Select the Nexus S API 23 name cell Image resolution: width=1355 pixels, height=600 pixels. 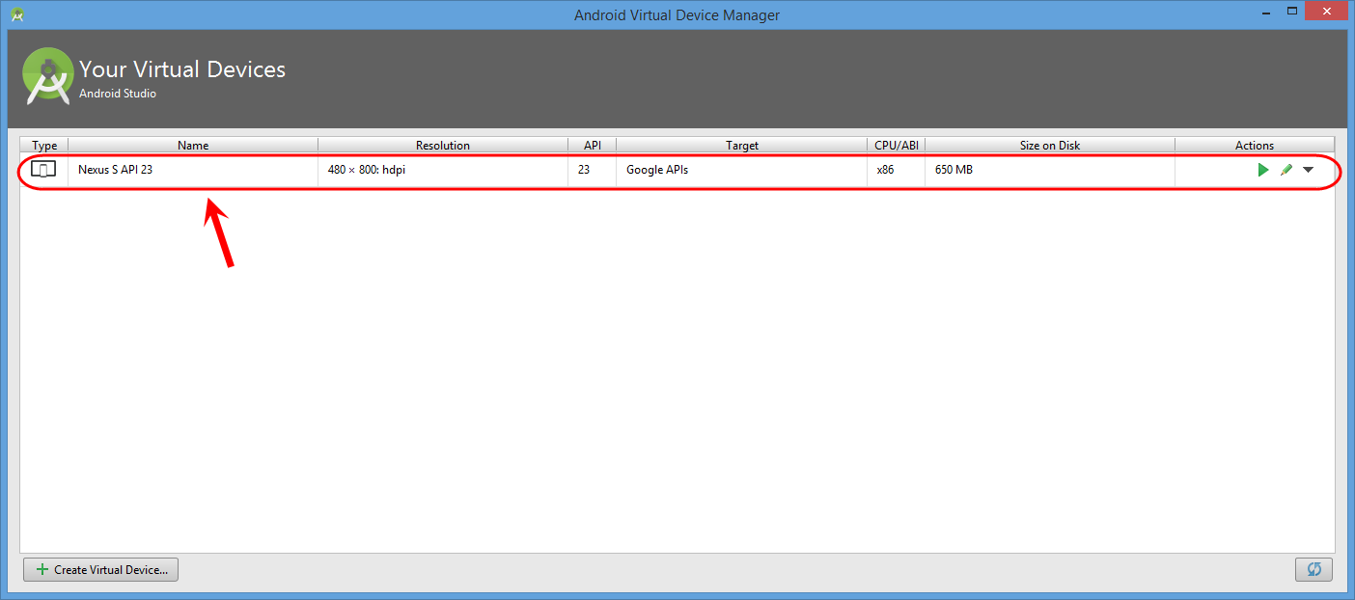coord(193,170)
